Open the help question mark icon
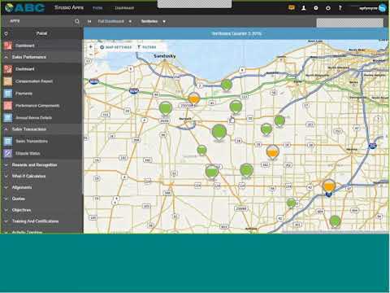390x293 pixels. click(x=340, y=8)
